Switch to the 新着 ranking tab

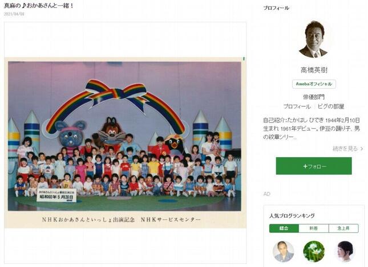click(x=314, y=228)
